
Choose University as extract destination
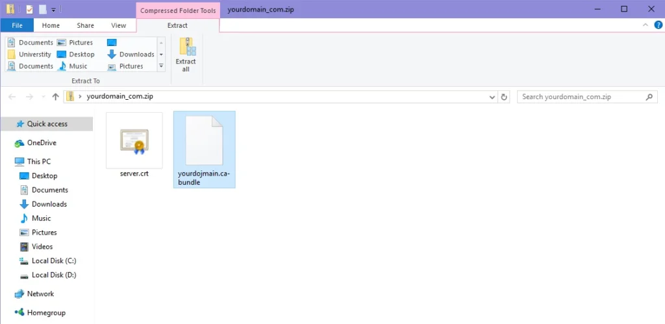(29, 54)
